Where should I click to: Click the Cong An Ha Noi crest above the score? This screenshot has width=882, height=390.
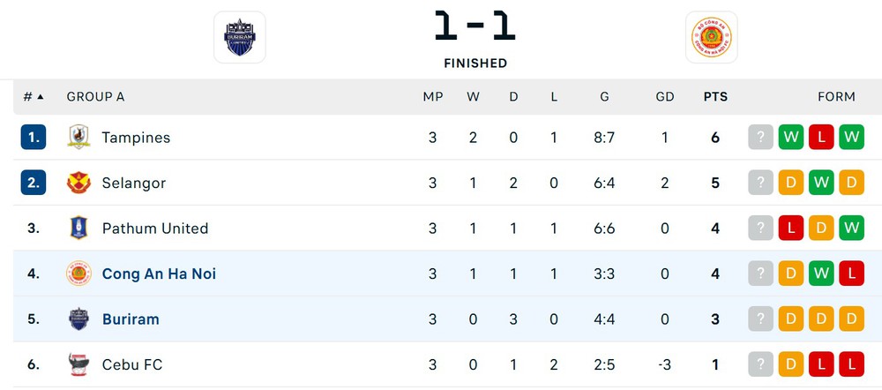click(711, 37)
